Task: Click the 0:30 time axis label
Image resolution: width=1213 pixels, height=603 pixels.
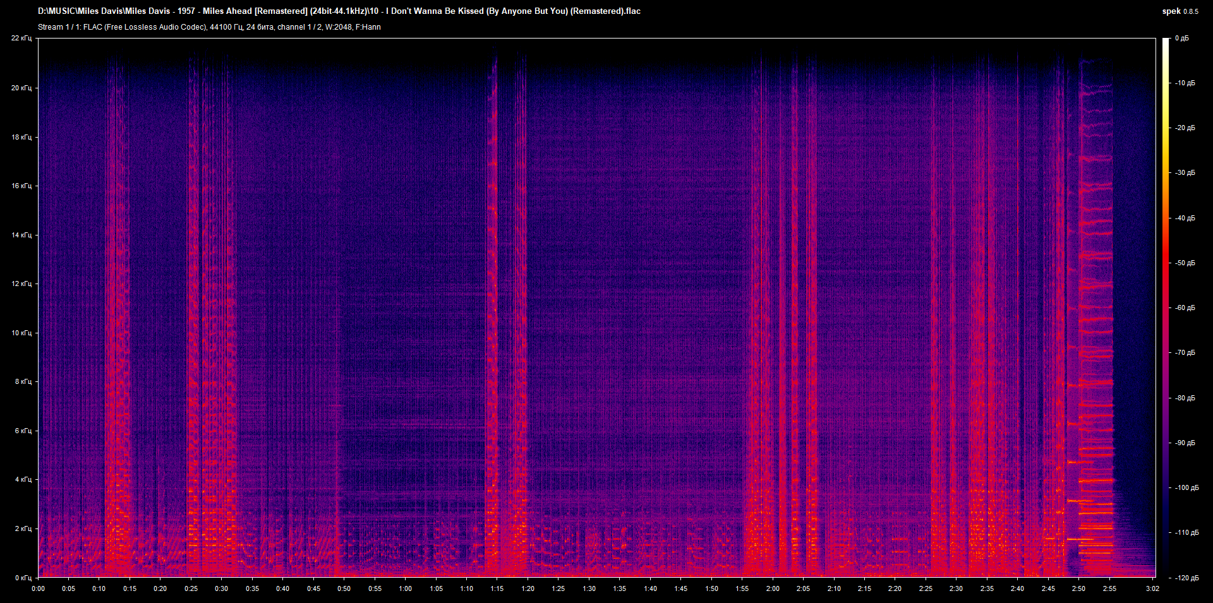Action: pos(222,588)
